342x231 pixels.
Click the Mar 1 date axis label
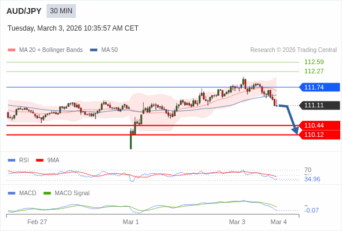coord(131,222)
